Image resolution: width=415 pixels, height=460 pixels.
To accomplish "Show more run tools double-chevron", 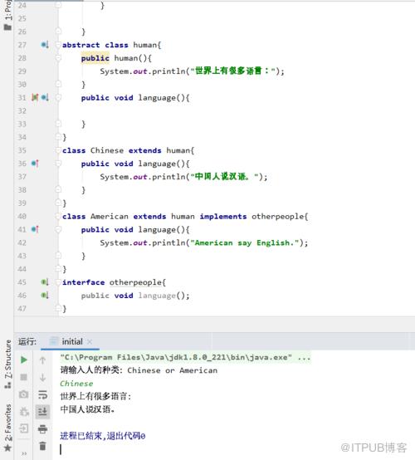I will pyautogui.click(x=24, y=454).
